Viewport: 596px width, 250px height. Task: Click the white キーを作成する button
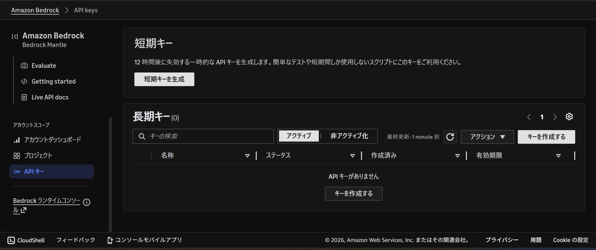pyautogui.click(x=546, y=137)
